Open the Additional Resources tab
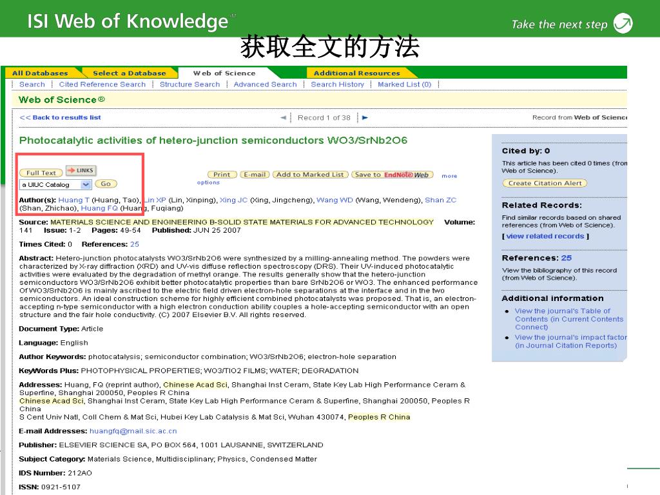Screen dimensions: 660x495 [x=357, y=73]
